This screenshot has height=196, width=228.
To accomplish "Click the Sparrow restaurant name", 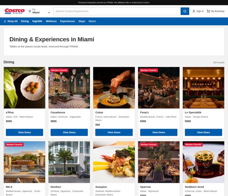I will (145, 187).
